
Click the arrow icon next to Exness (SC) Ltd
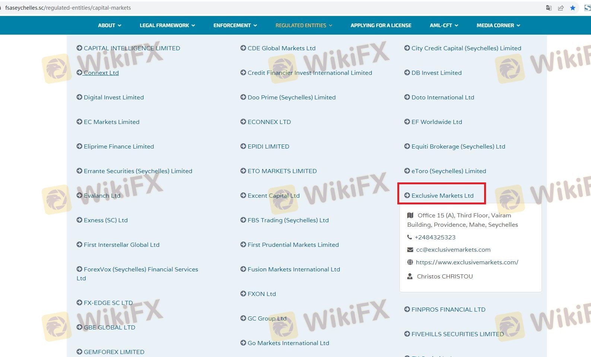79,220
